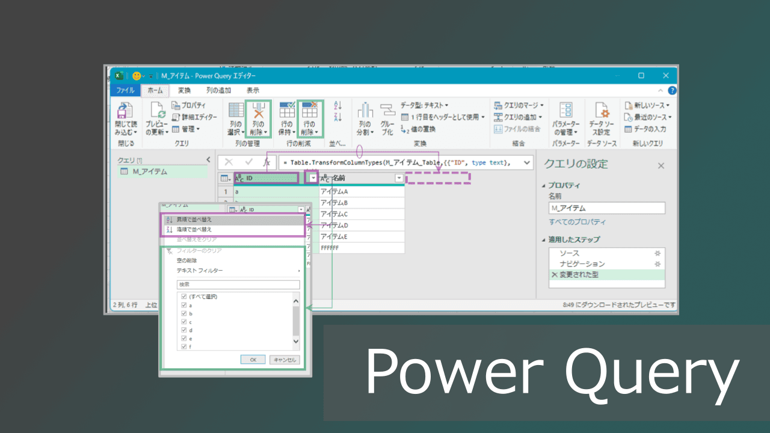Click the 検索 search field in filter popup
The width and height of the screenshot is (770, 433).
click(238, 284)
